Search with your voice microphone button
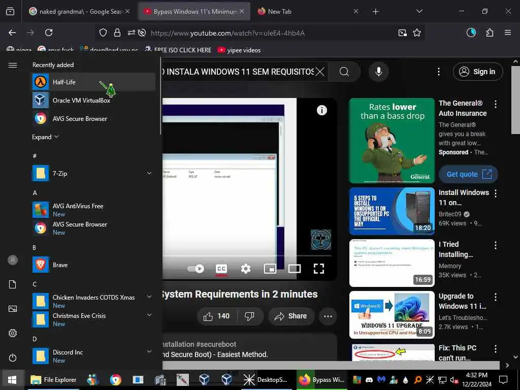520x390 pixels. (x=379, y=72)
